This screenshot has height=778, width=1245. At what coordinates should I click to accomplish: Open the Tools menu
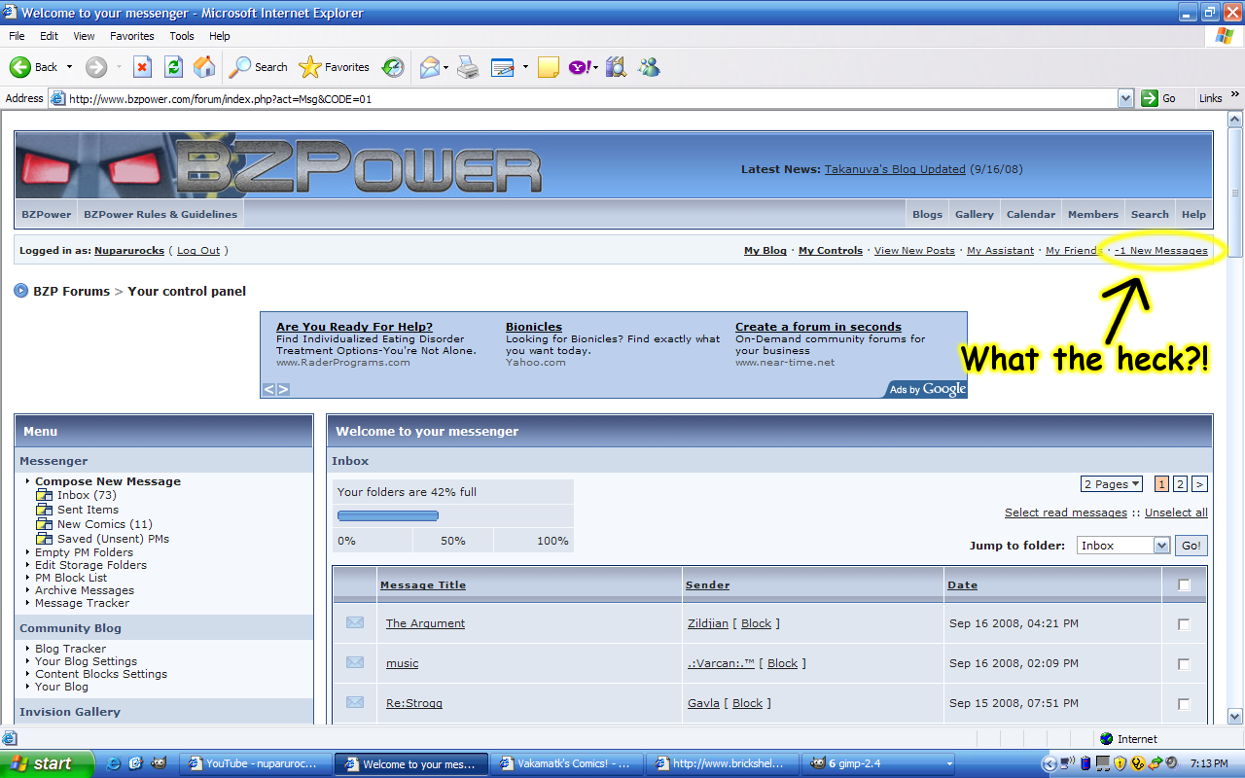point(182,36)
